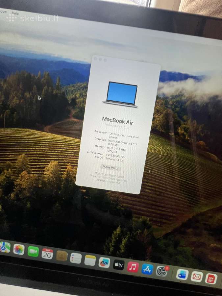Click the 'All Rights Reserved.' text
The image size is (222, 296).
point(108,182)
